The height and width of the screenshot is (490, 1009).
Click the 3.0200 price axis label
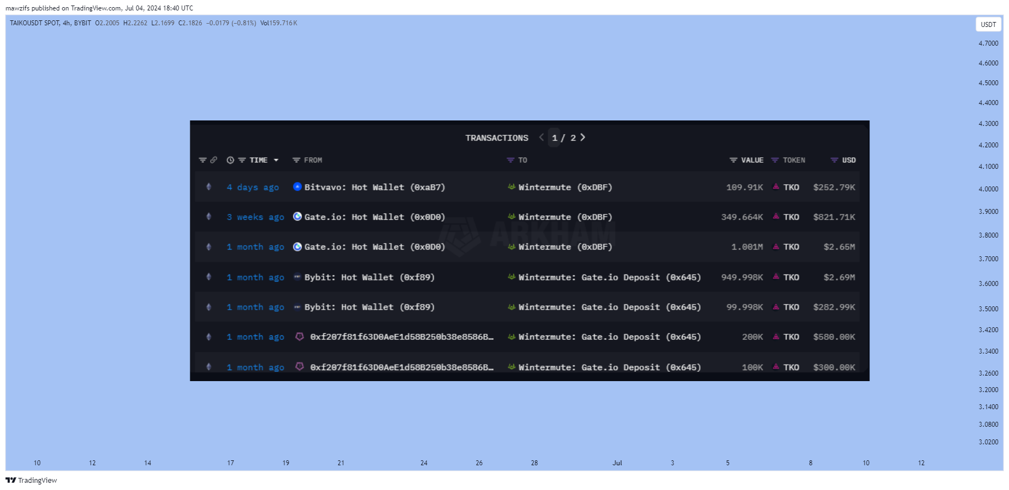[x=988, y=442]
